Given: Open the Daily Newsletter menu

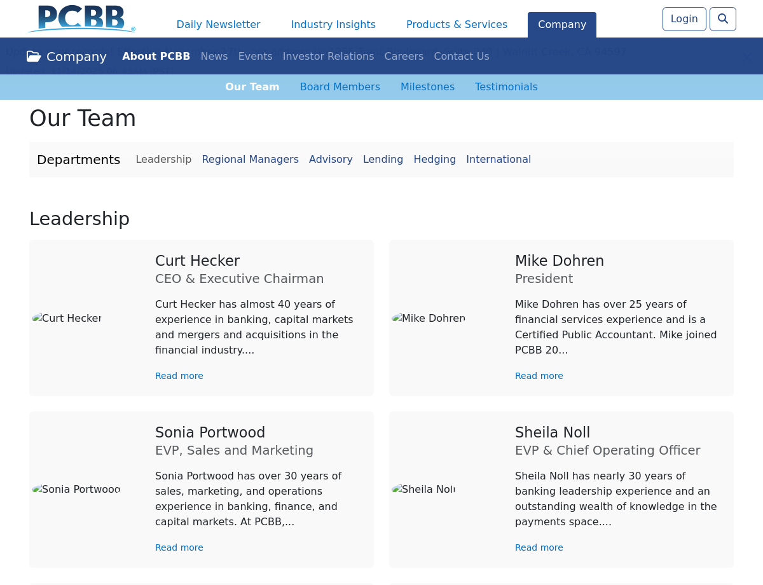Looking at the screenshot, I should pyautogui.click(x=218, y=25).
